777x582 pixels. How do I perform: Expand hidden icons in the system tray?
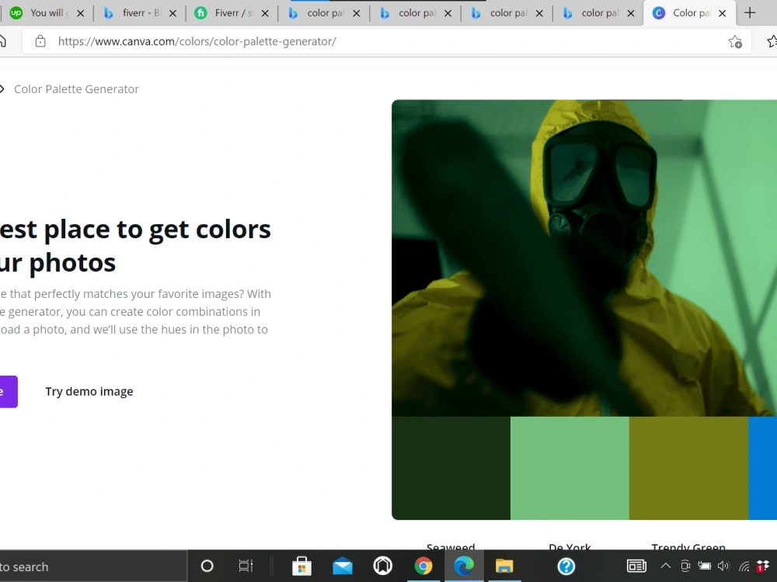[x=666, y=566]
